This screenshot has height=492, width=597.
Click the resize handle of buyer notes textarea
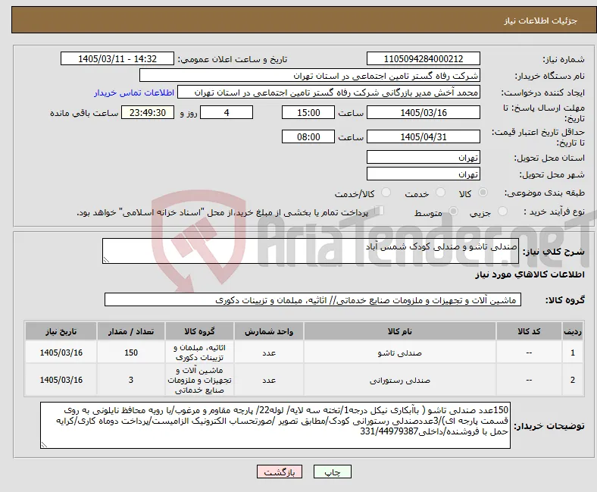tap(44, 444)
